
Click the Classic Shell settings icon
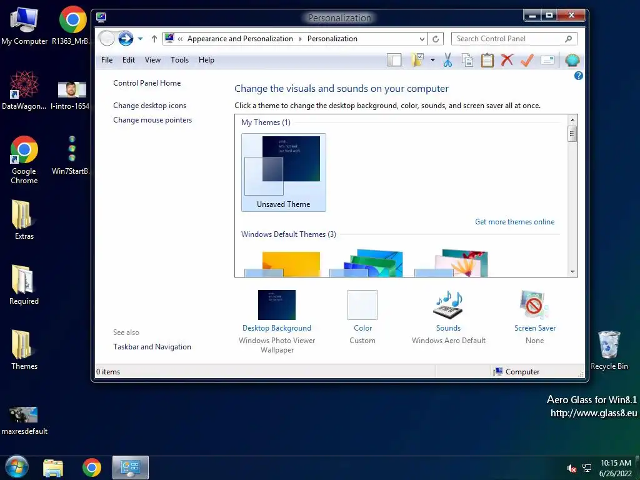point(572,61)
